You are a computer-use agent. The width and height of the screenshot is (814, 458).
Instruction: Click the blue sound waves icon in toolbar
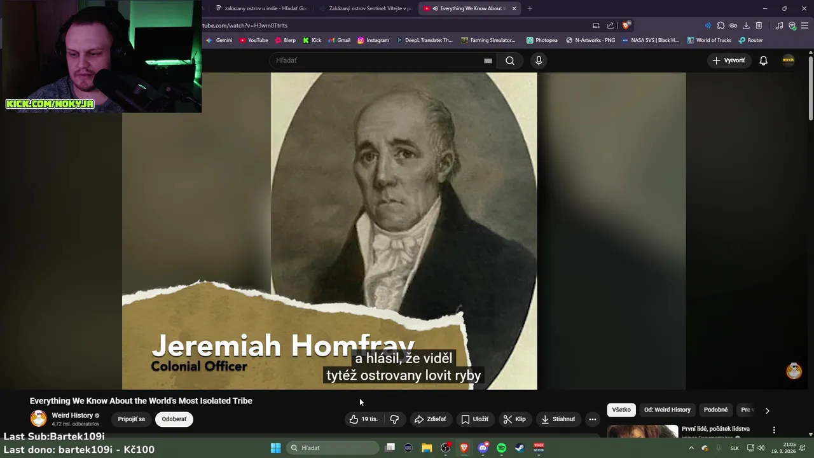click(x=708, y=25)
